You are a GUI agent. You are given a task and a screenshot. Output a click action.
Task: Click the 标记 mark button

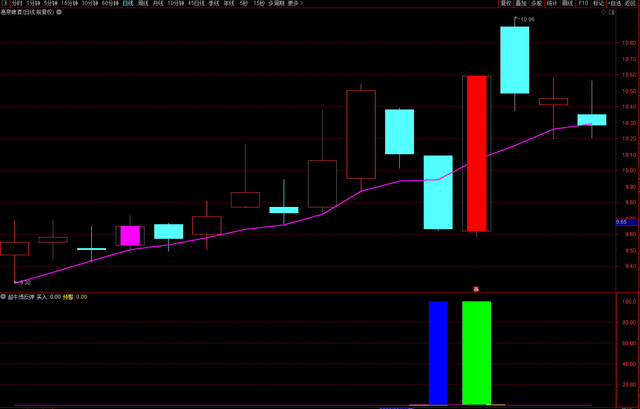point(599,3)
